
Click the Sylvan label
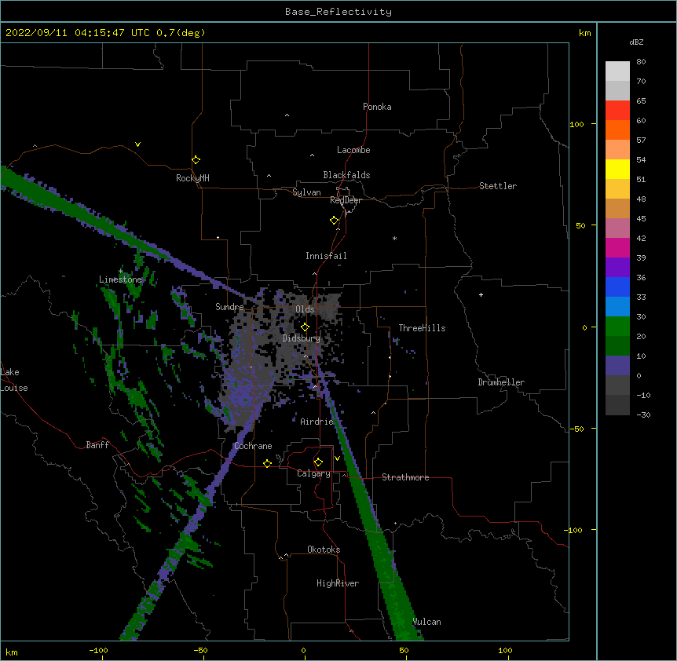pyautogui.click(x=306, y=192)
